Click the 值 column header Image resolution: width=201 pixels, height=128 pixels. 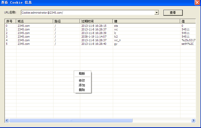[x=188, y=21]
